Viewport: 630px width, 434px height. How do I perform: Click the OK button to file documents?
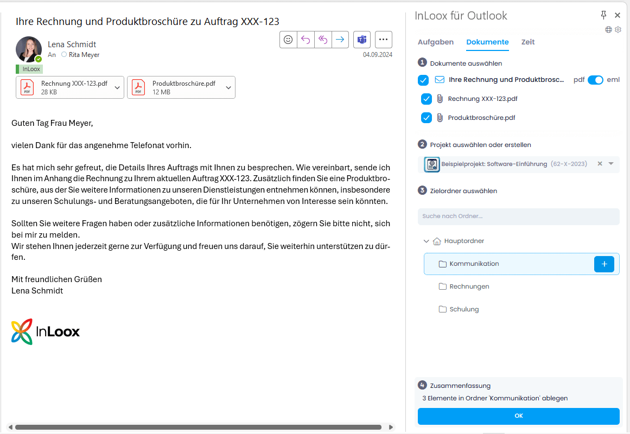coord(518,416)
